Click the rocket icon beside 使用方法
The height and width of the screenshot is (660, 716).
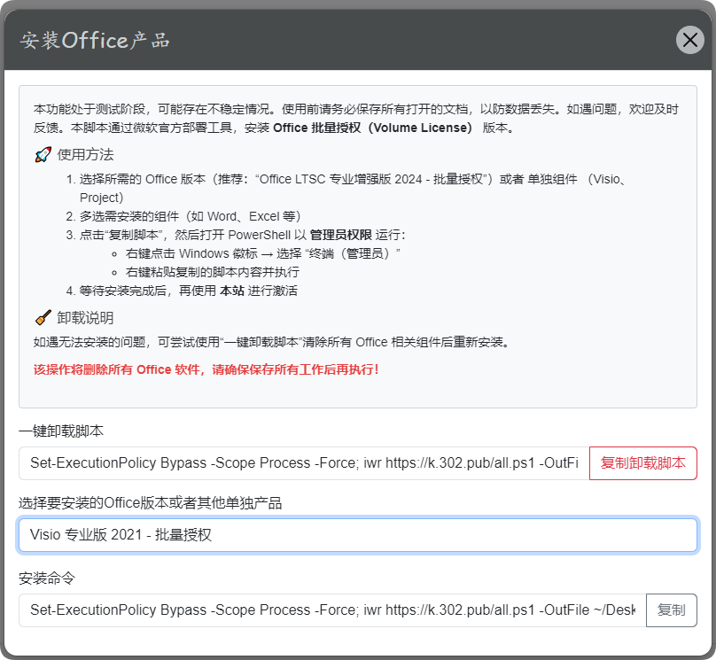tap(43, 155)
